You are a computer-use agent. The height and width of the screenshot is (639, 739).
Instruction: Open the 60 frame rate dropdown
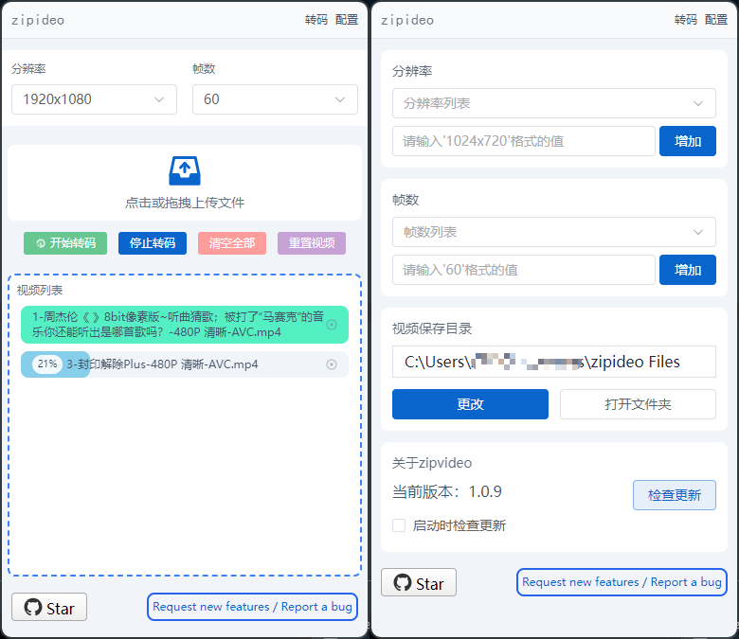click(275, 99)
